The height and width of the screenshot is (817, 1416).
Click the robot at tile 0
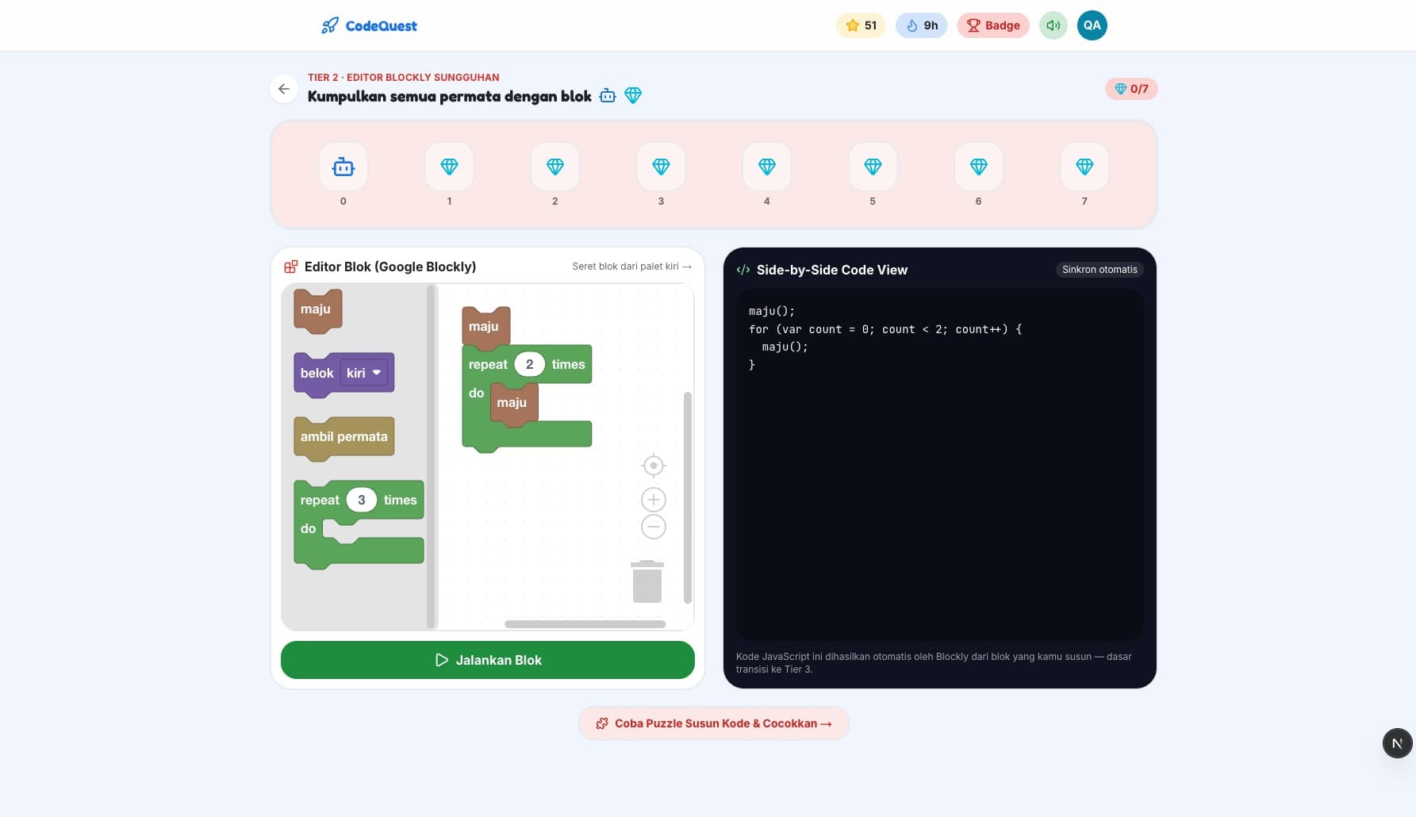coord(343,167)
